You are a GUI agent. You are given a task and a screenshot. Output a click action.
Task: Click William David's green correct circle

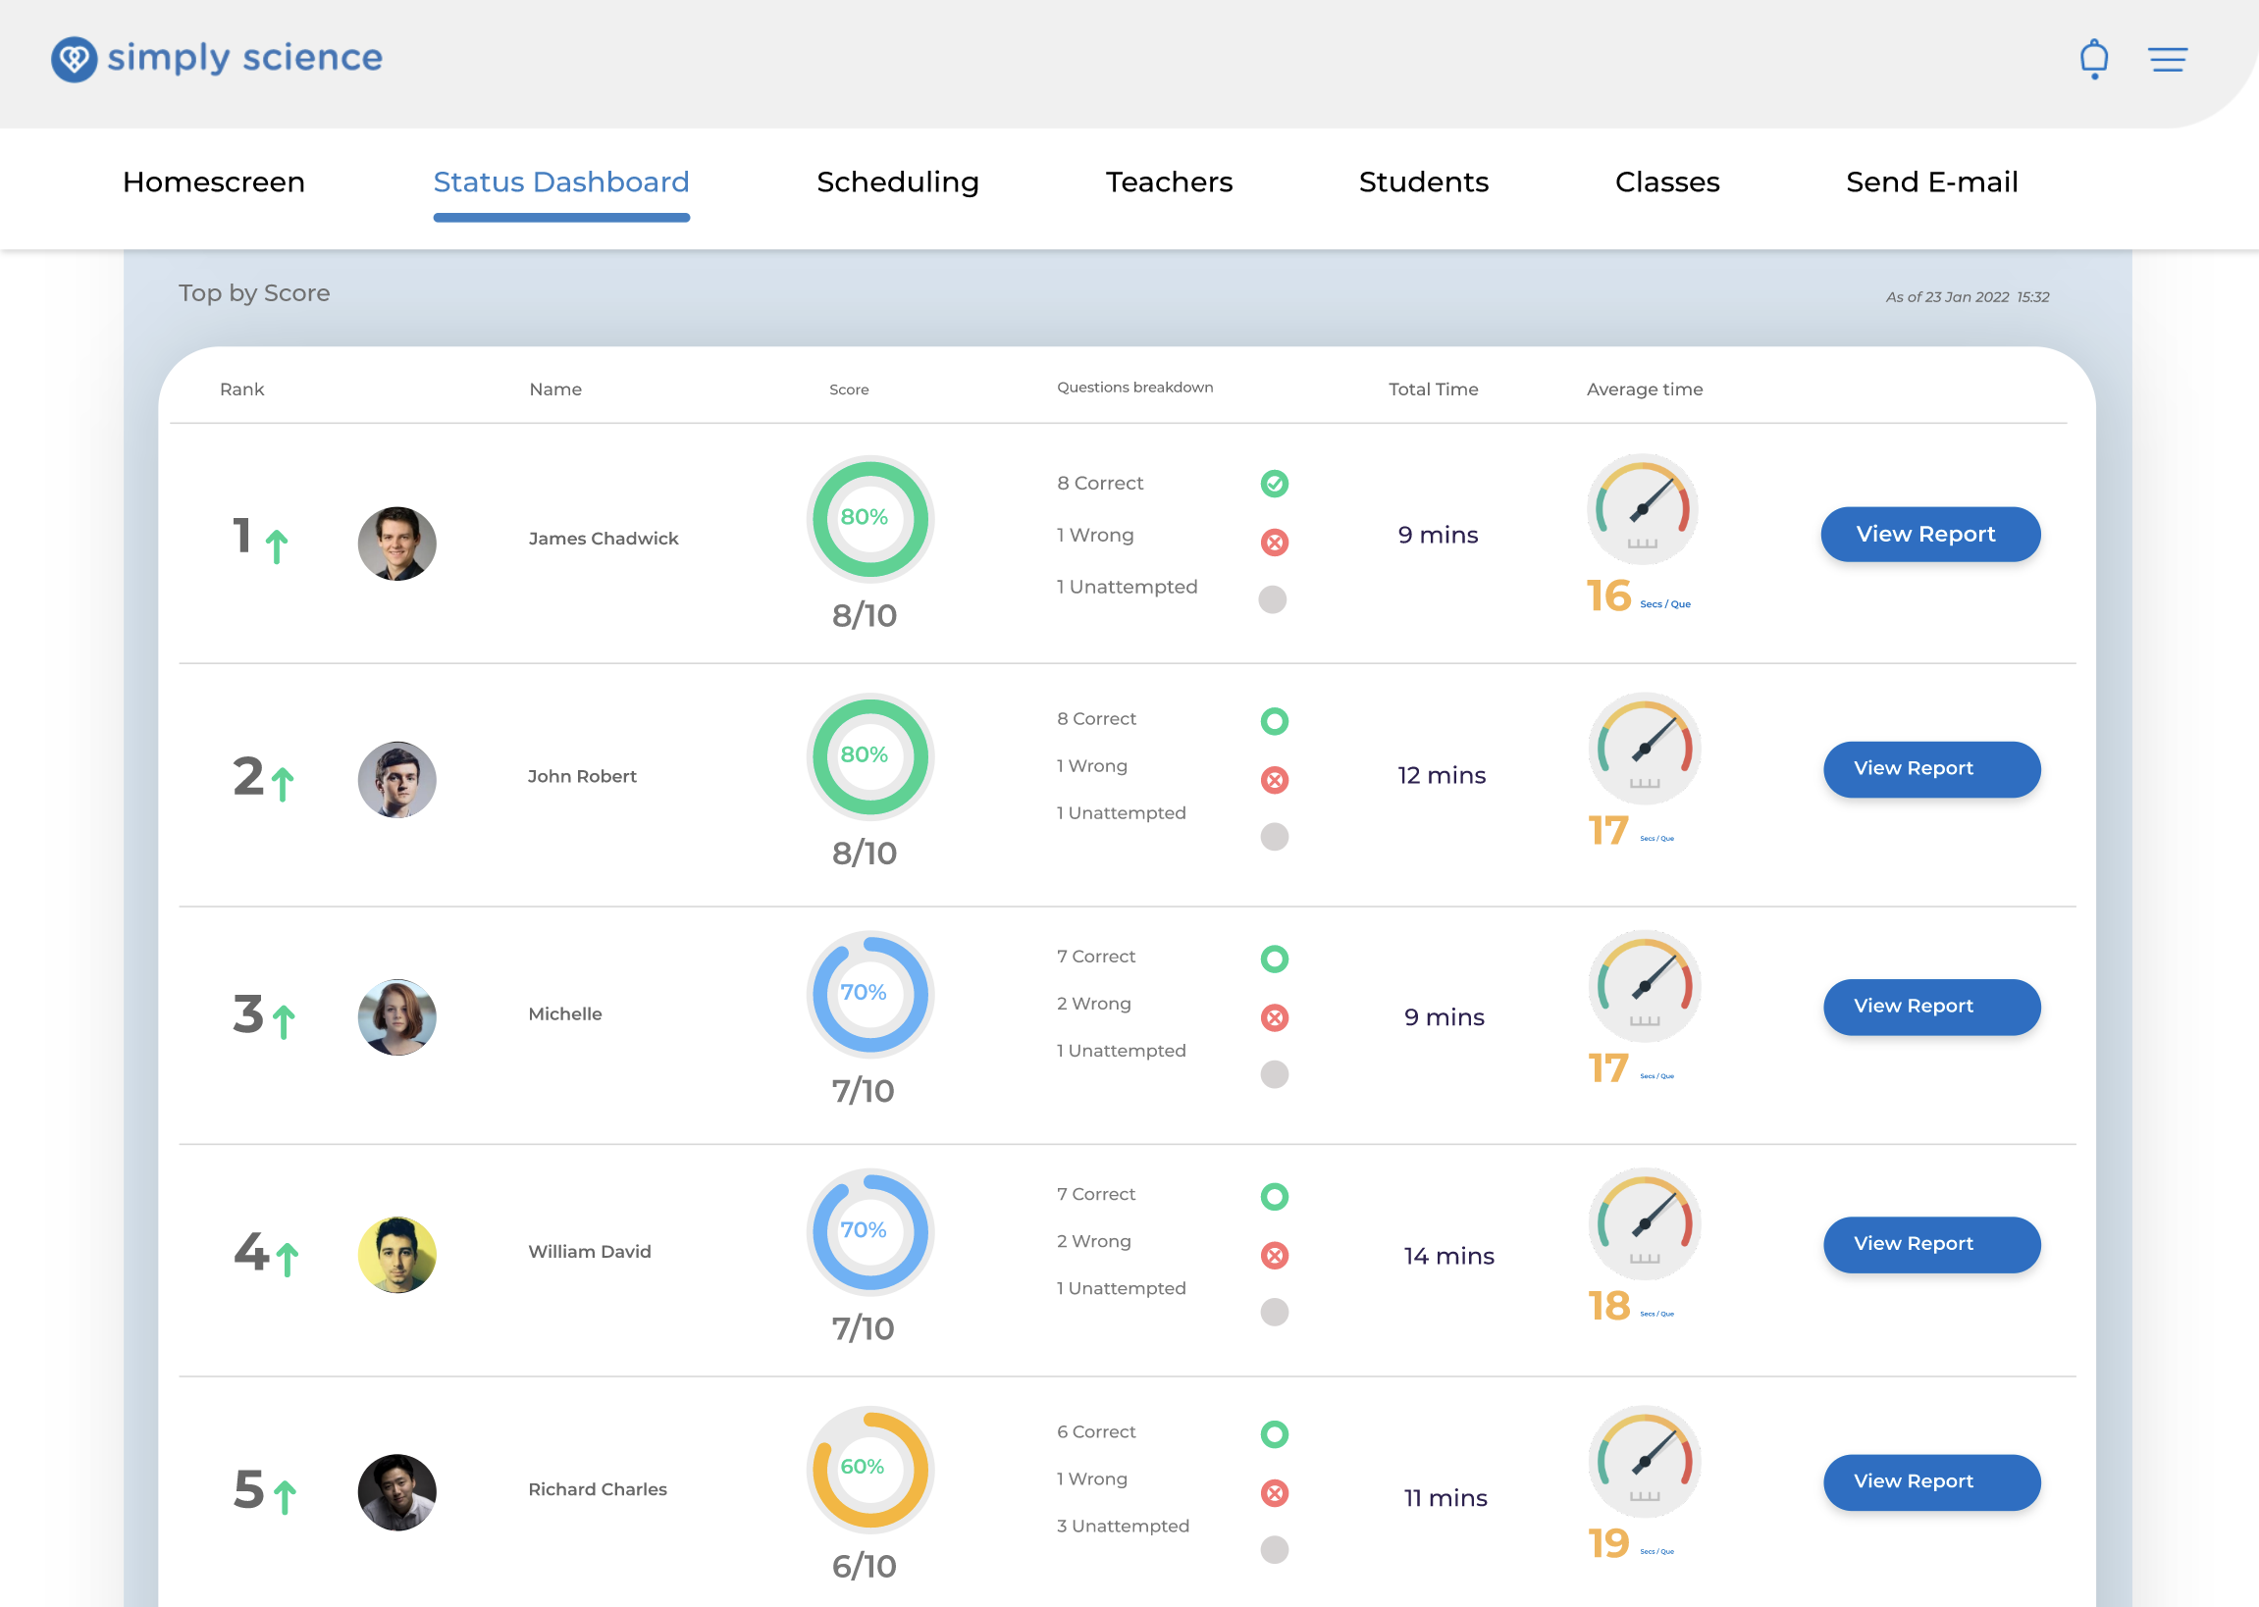click(x=1275, y=1196)
